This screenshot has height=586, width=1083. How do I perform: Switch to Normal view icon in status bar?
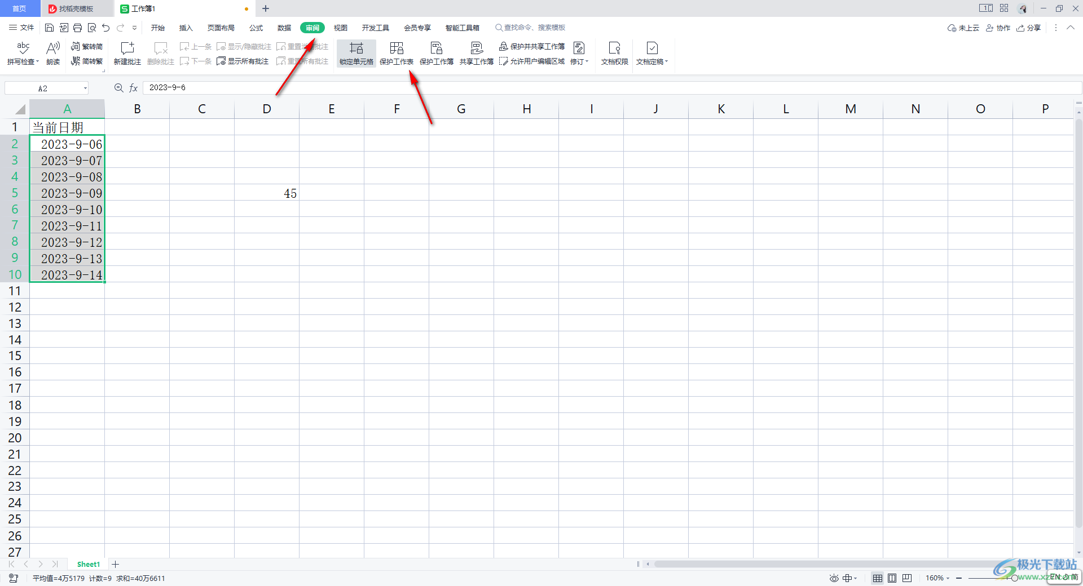(878, 578)
